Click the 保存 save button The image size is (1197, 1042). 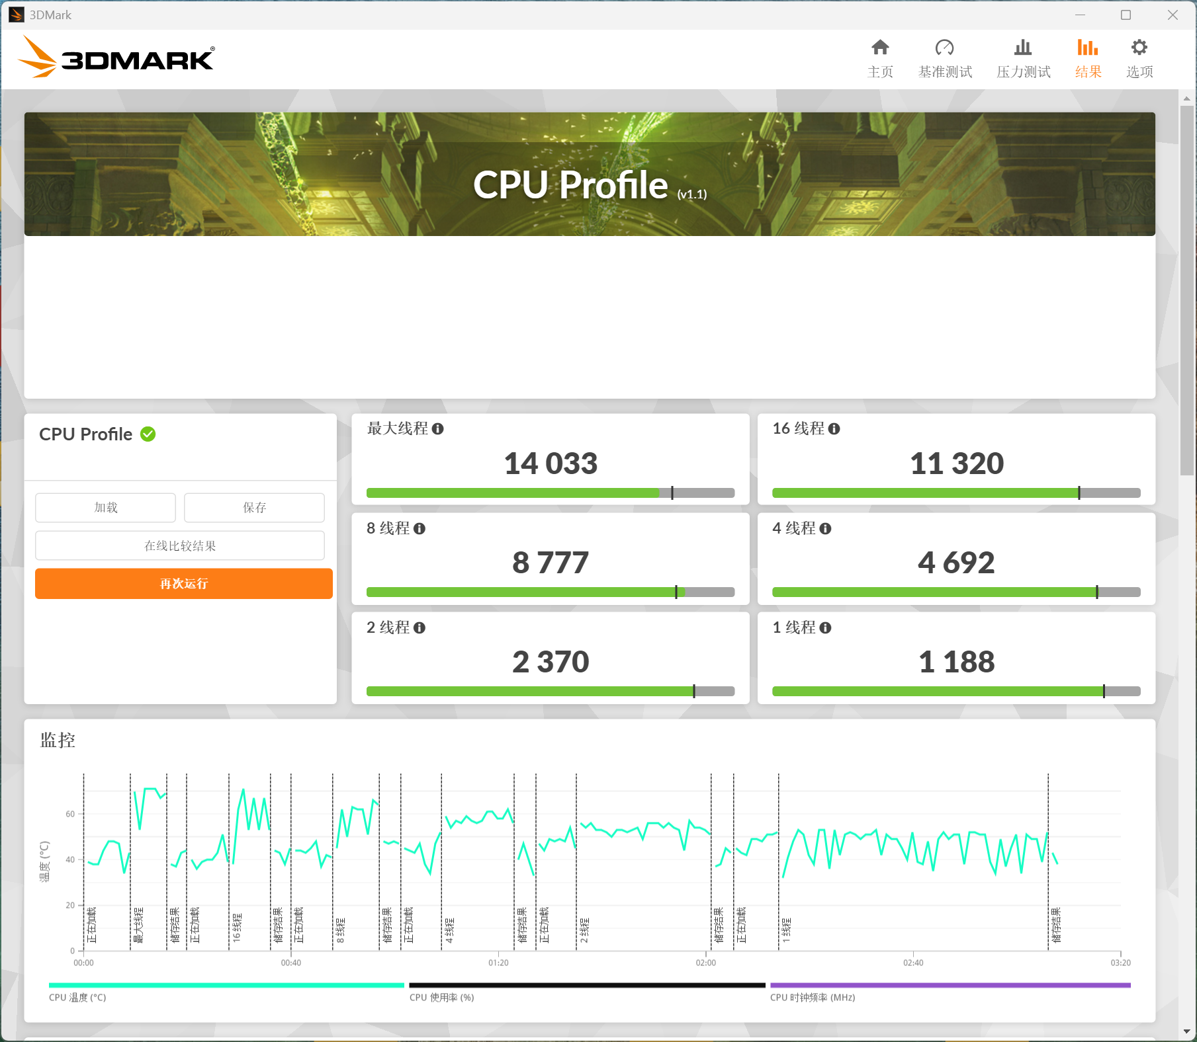[254, 507]
